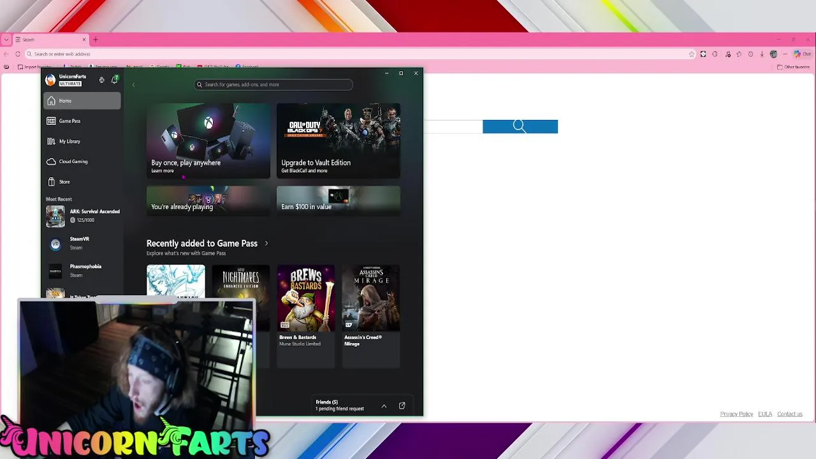Click Learn more under Buy once, play anywhere
This screenshot has width=816, height=459.
coord(163,171)
